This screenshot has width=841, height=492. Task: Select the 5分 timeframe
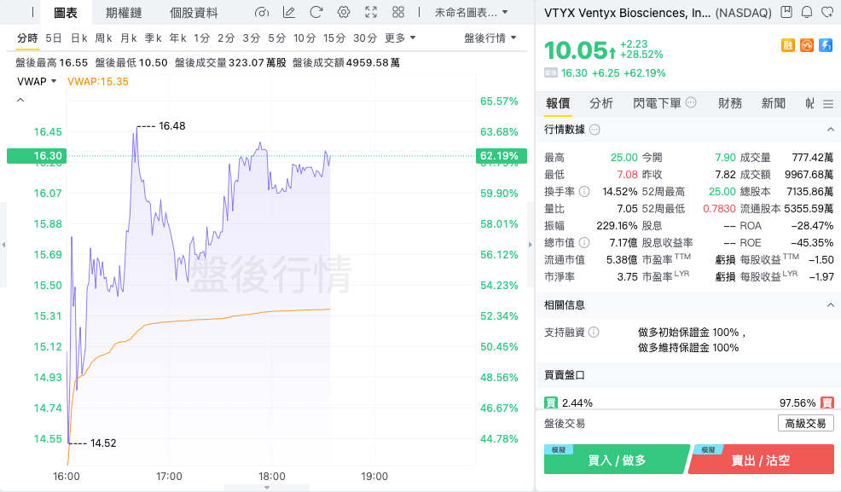tap(276, 38)
